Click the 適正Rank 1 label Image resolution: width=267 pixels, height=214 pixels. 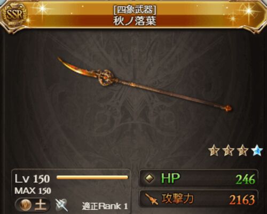coord(105,206)
